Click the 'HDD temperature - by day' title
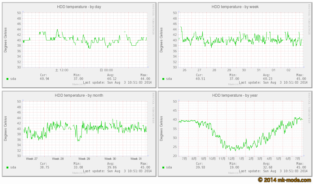This screenshot has height=184, width=313. coord(79,7)
